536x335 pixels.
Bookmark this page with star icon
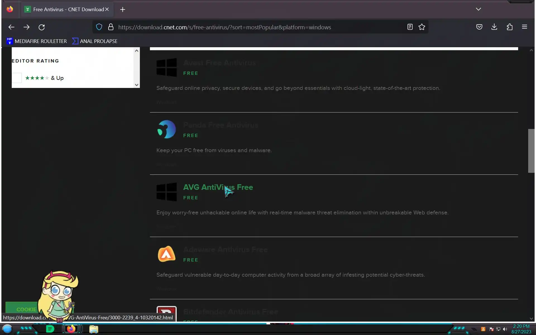click(422, 27)
